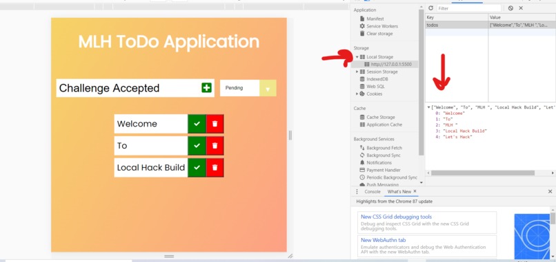The image size is (556, 262).
Task: Switch to the What's New tab
Action: tap(399, 192)
